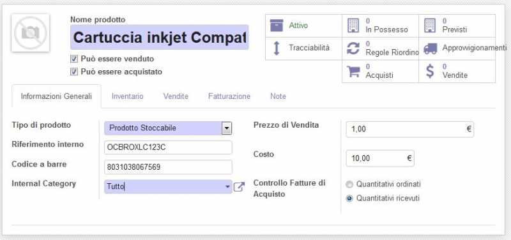Select the Quantitativi ricevuti radio option
511x240 pixels.
[349, 199]
